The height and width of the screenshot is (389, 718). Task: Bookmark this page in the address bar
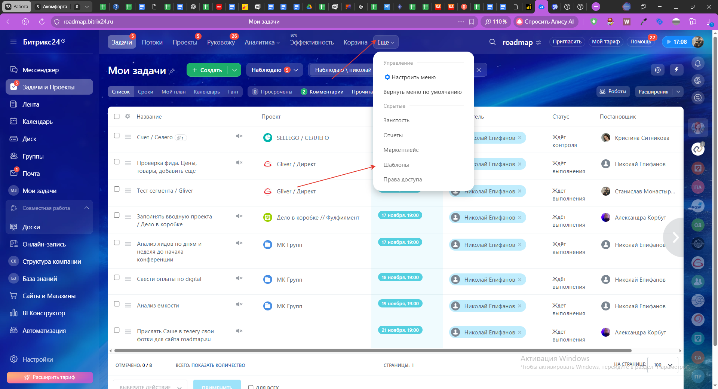472,22
